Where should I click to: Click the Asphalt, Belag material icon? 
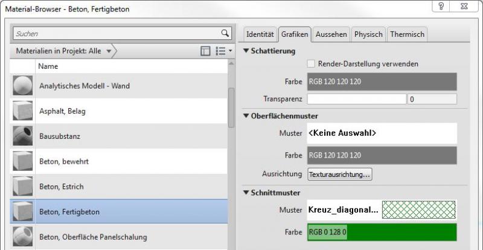[x=22, y=111]
